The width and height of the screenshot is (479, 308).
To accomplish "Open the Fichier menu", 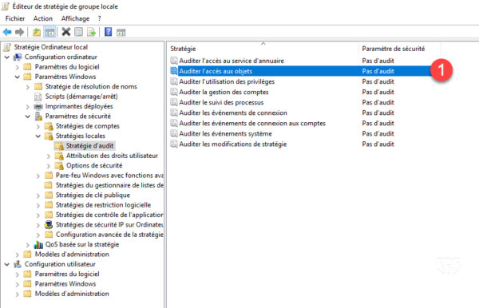I will click(15, 18).
